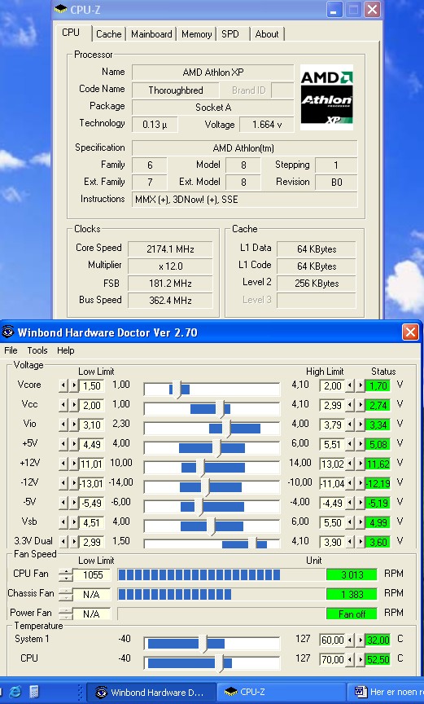Increase the +12V low limit with right arrow
The height and width of the screenshot is (704, 424).
coord(73,464)
